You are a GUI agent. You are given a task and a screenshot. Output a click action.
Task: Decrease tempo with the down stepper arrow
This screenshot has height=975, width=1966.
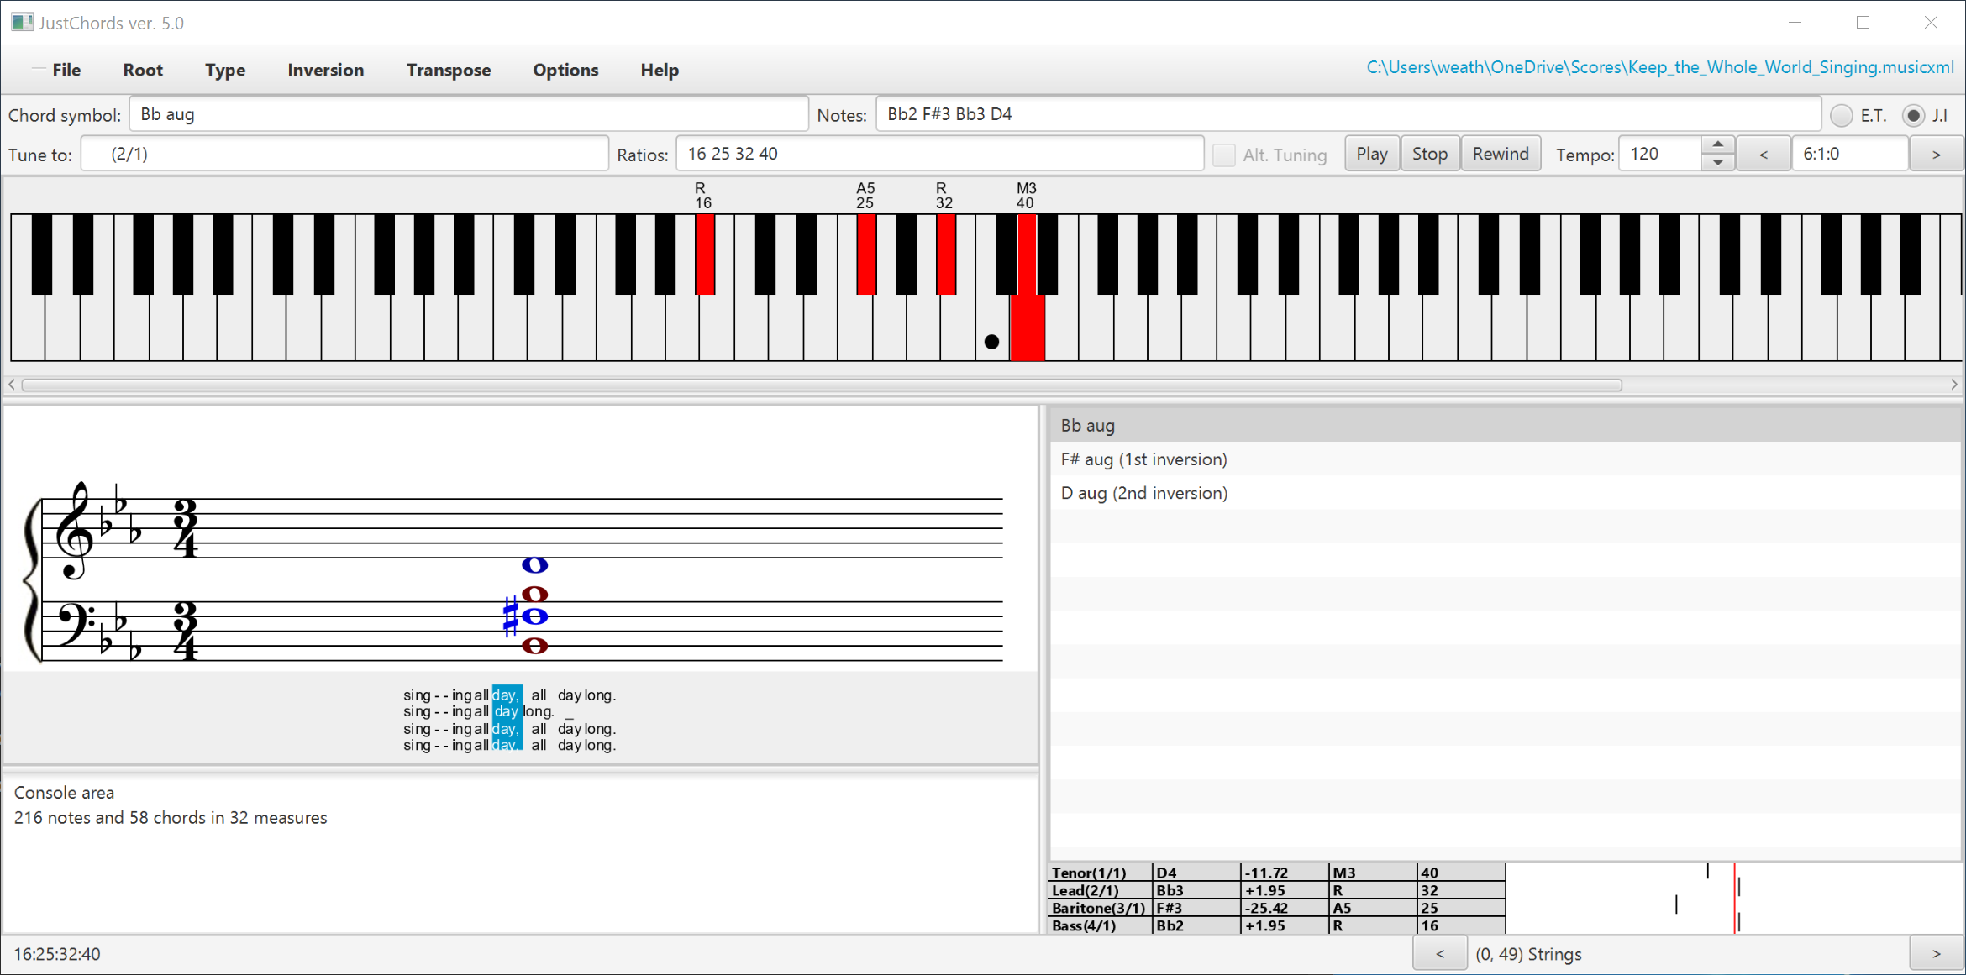(x=1718, y=163)
